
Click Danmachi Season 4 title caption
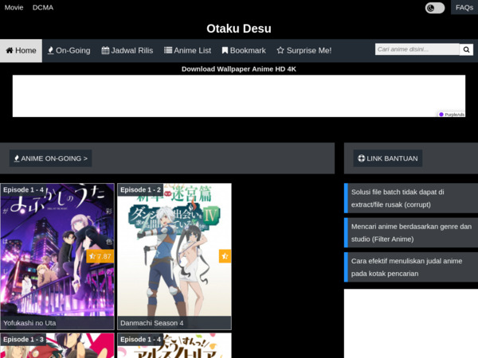152,323
